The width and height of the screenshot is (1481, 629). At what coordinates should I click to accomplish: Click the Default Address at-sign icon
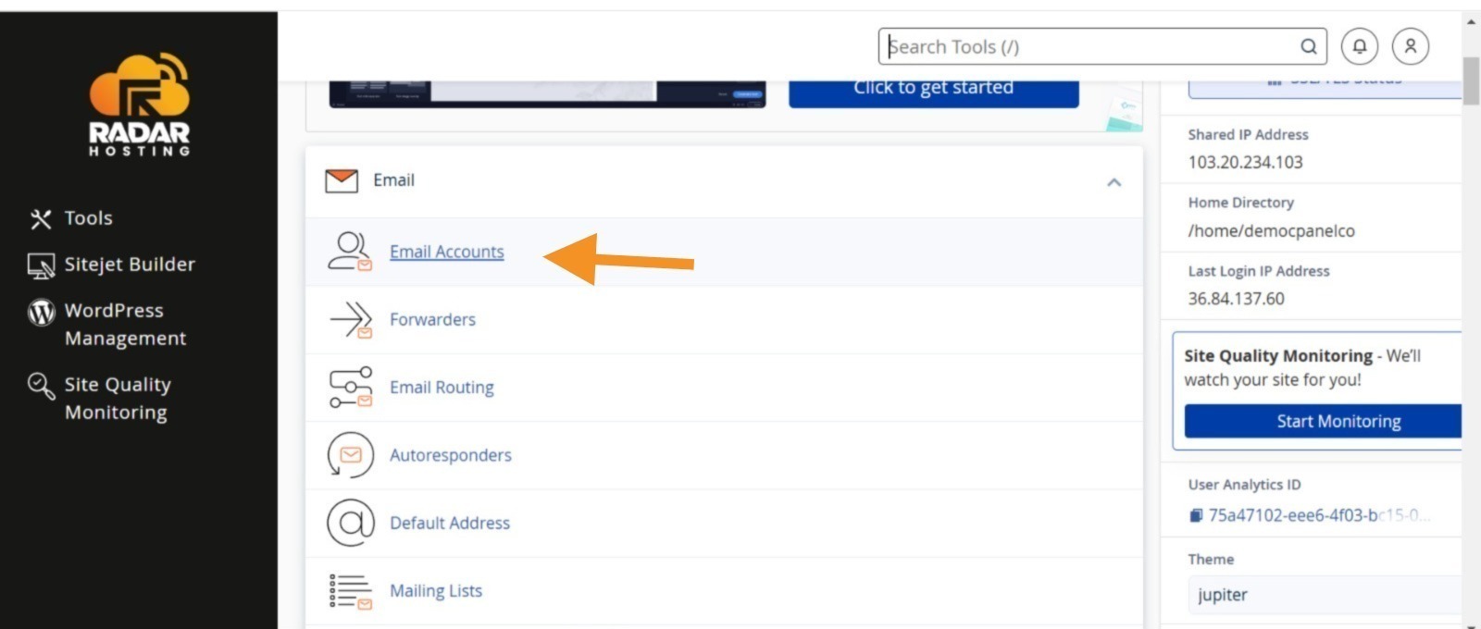coord(351,523)
